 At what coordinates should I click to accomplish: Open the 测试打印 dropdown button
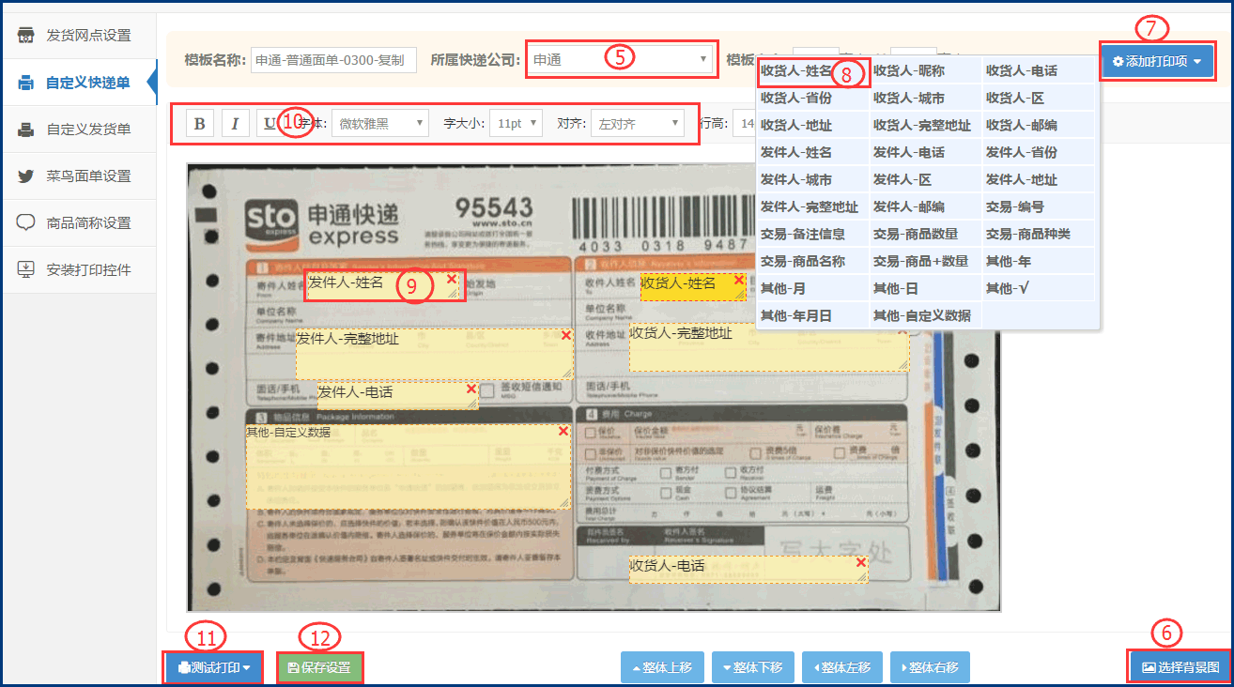point(213,668)
